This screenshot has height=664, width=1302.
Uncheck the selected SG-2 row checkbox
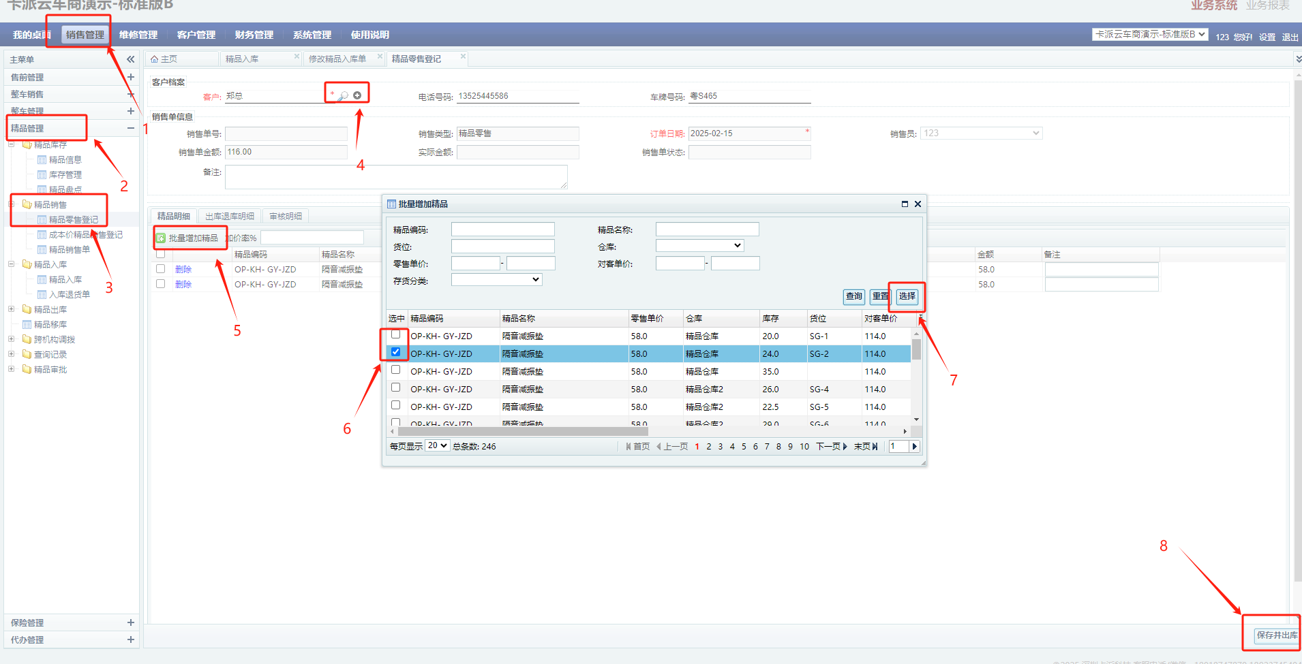coord(395,352)
